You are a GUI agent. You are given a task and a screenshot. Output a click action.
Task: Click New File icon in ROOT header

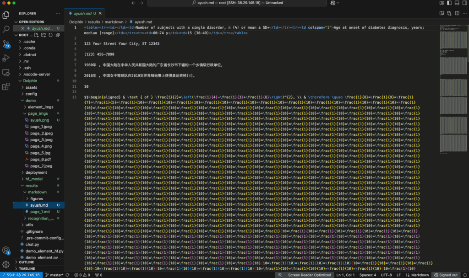pyautogui.click(x=37, y=35)
